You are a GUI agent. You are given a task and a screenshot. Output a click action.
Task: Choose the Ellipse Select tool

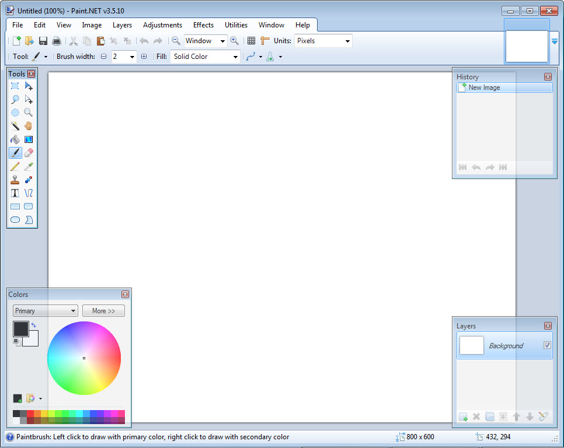[x=15, y=112]
